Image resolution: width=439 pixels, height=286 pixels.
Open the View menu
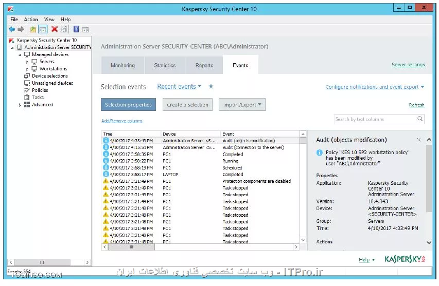click(49, 20)
